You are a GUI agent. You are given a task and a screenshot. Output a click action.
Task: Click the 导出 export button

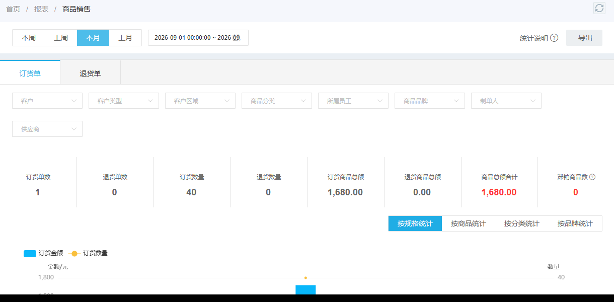coord(584,38)
